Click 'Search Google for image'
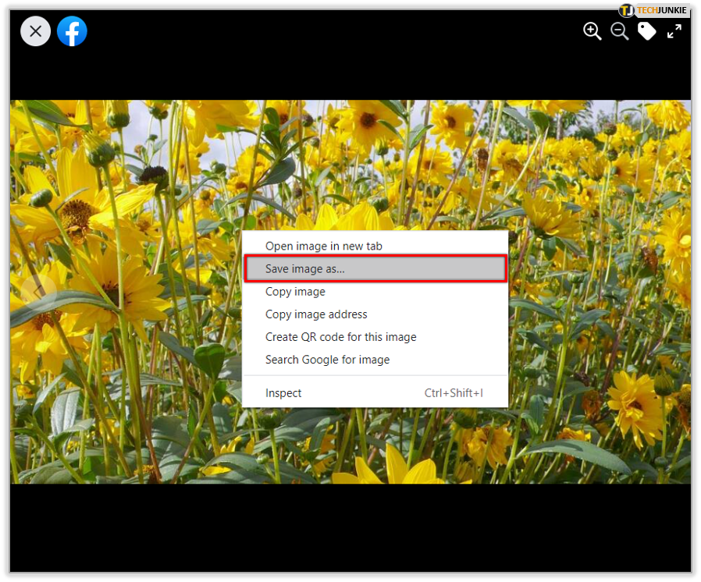This screenshot has height=582, width=701. [x=327, y=360]
